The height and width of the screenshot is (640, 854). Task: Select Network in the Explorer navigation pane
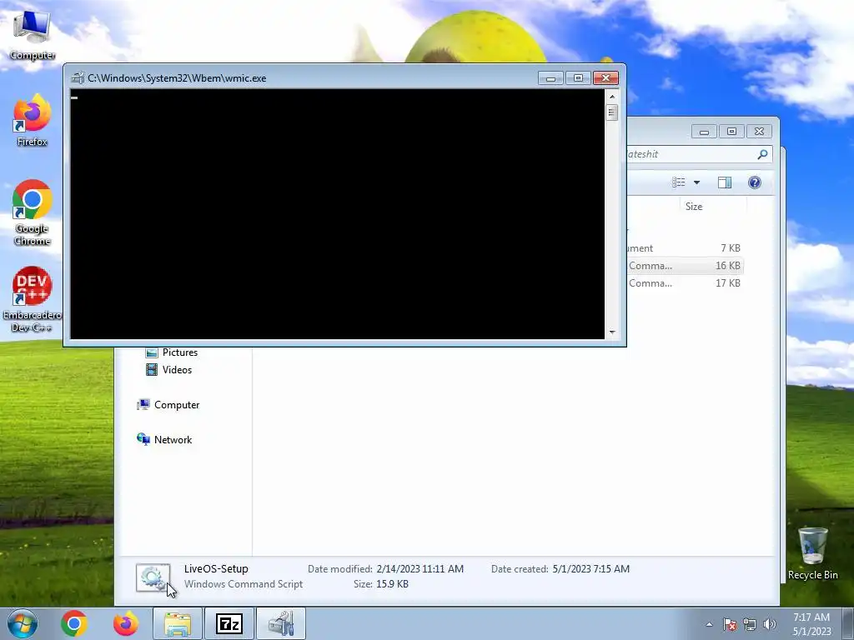164,440
